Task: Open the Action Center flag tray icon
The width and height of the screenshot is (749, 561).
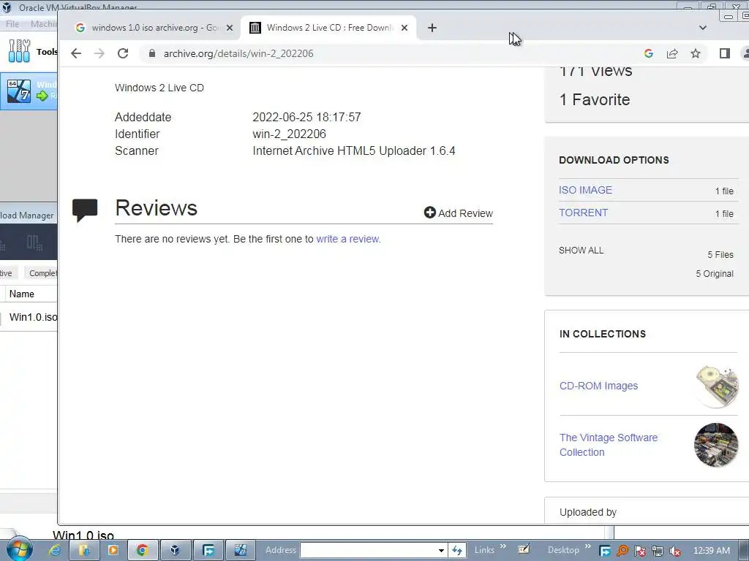Action: 640,551
